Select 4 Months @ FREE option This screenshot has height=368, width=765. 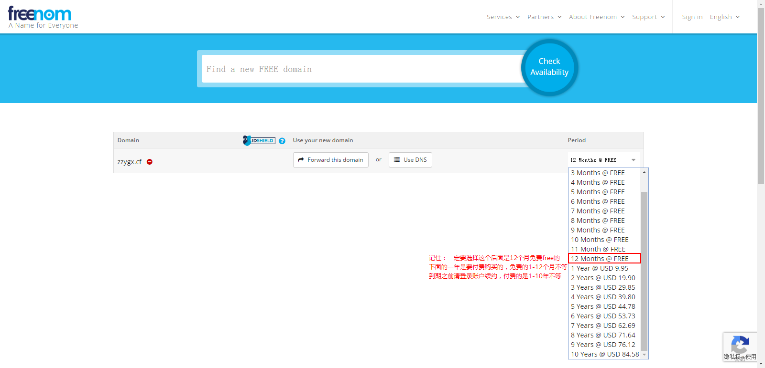click(x=605, y=182)
